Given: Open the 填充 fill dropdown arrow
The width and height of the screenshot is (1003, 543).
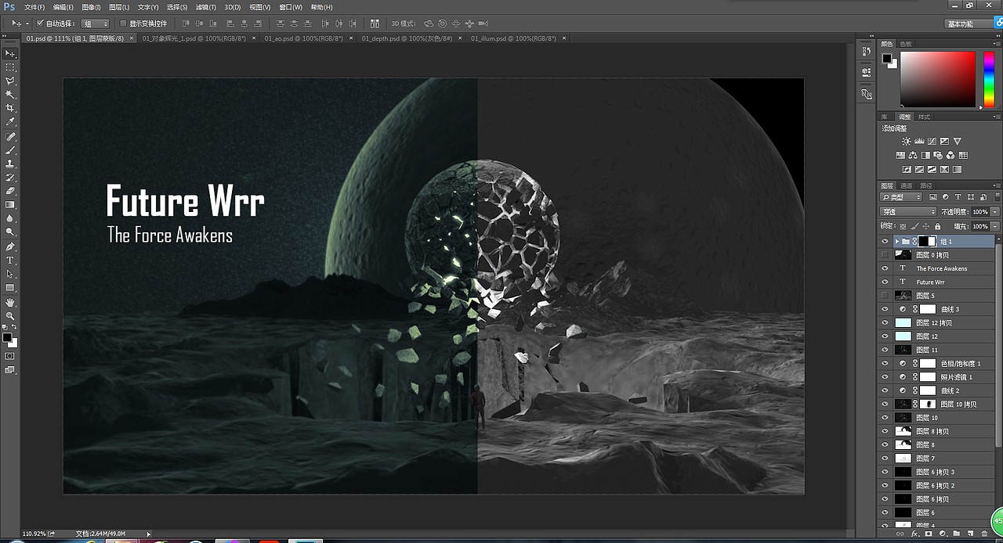Looking at the screenshot, I should 995,226.
